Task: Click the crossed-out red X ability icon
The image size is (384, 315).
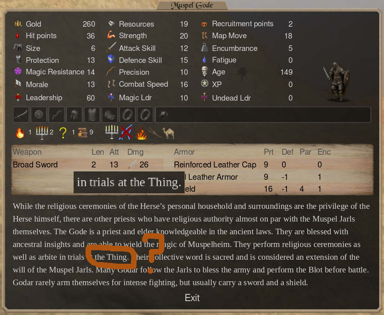Action: (x=126, y=132)
